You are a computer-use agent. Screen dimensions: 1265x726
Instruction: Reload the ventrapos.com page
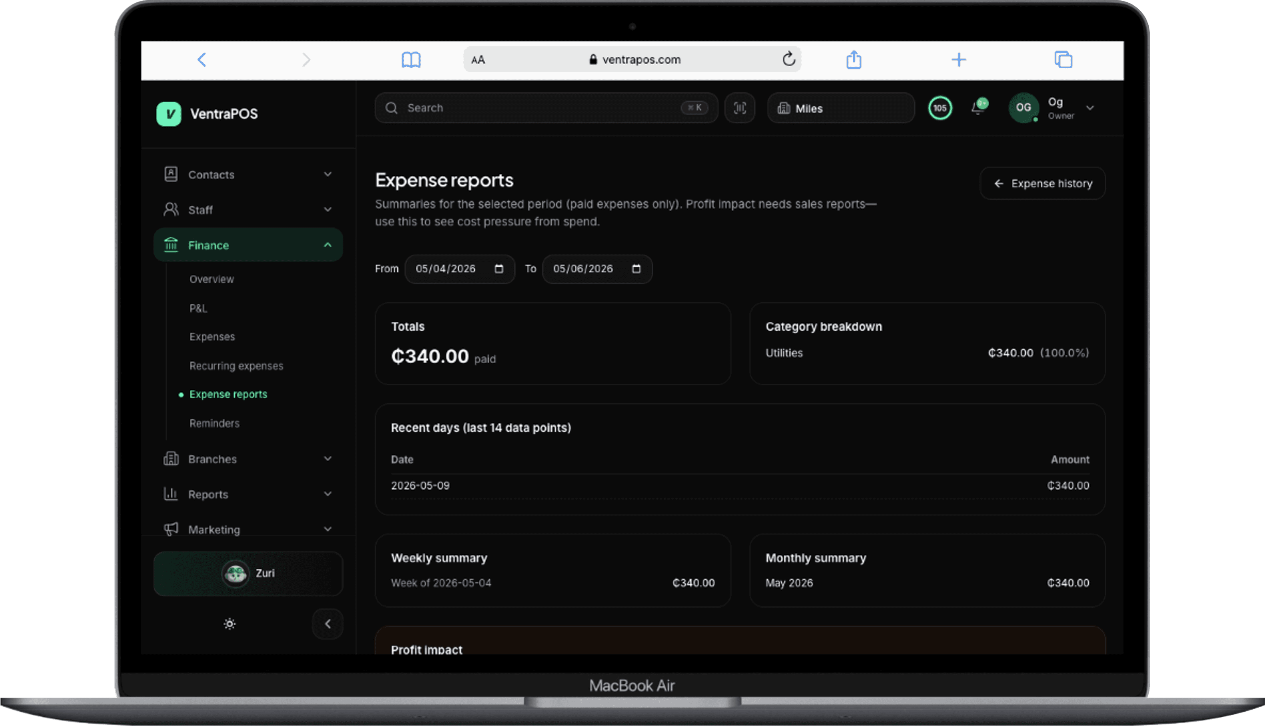[x=789, y=60]
